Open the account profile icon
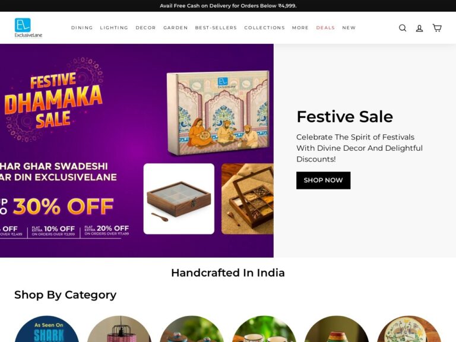The image size is (456, 342). pyautogui.click(x=419, y=28)
